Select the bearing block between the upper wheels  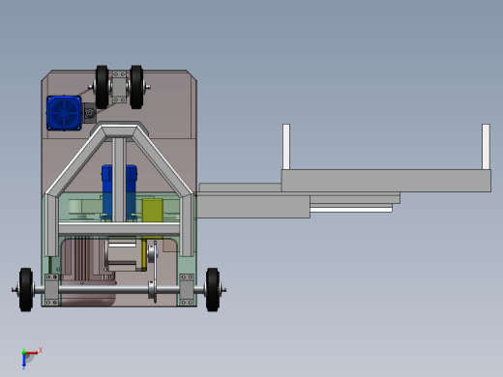119,87
